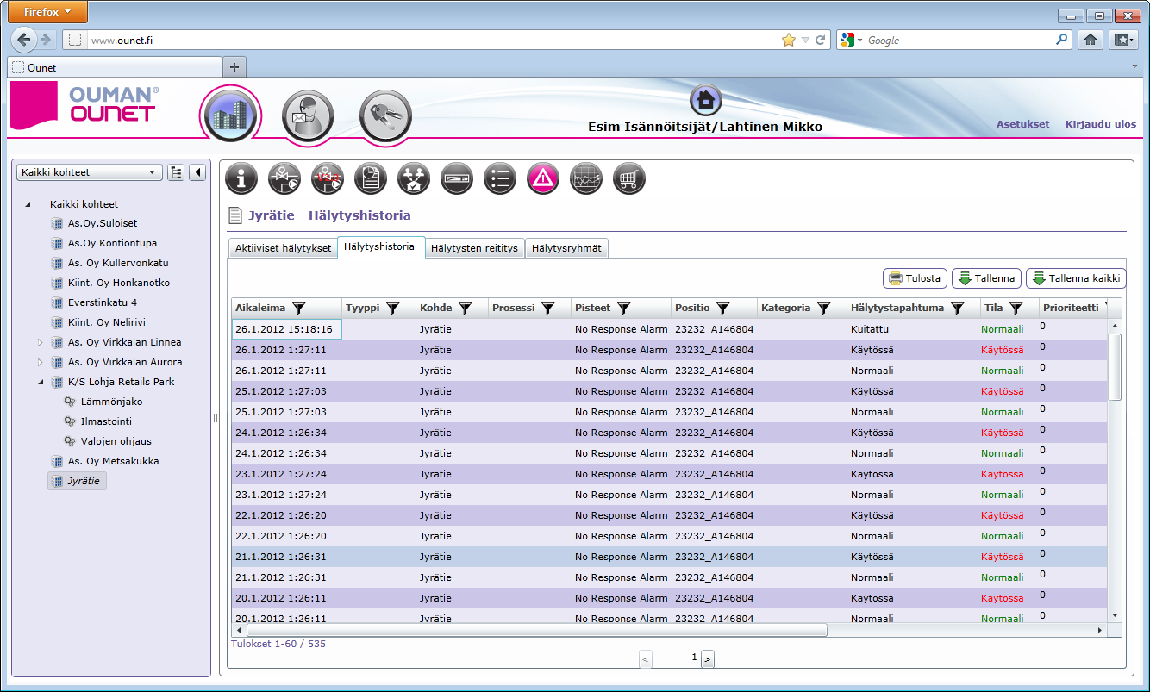Select Ilmastointi in the tree
The width and height of the screenshot is (1150, 692).
[x=106, y=421]
